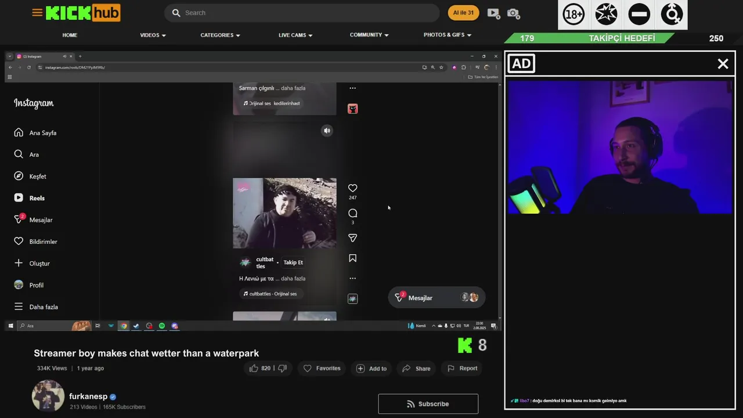The width and height of the screenshot is (743, 418).
Task: Reload the Instagram page in browser
Action: (29, 67)
